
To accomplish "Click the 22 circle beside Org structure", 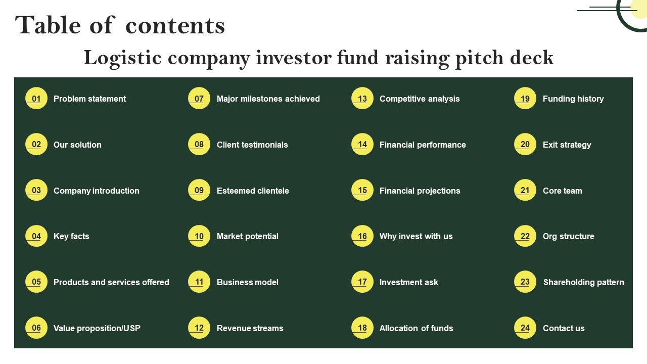I will tap(525, 236).
